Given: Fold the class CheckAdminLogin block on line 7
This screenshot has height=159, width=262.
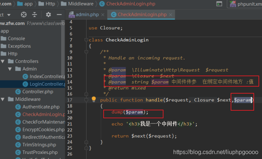Looking at the screenshot, I should click(x=86, y=40).
